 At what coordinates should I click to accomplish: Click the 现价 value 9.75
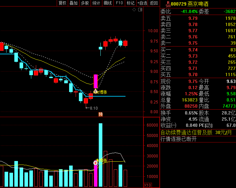193,82
